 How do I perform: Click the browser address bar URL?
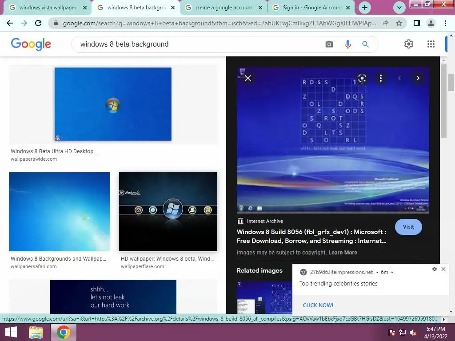coord(219,23)
